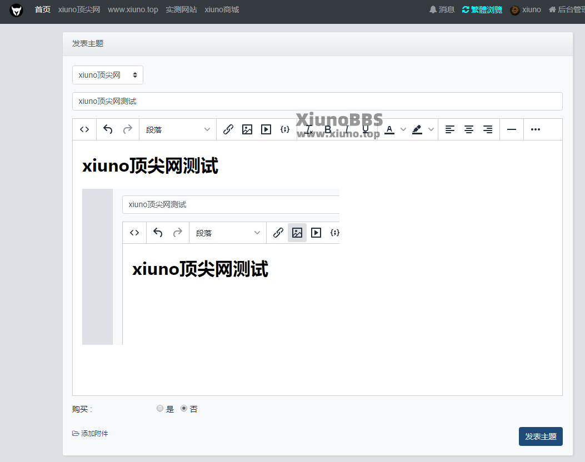Click the embedded screenshot image in the editor
Screen dimensions: 585x462
click(211, 267)
